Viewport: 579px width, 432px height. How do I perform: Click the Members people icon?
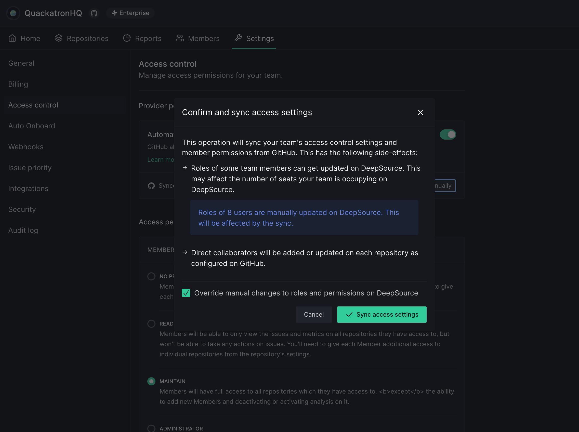[x=180, y=38]
